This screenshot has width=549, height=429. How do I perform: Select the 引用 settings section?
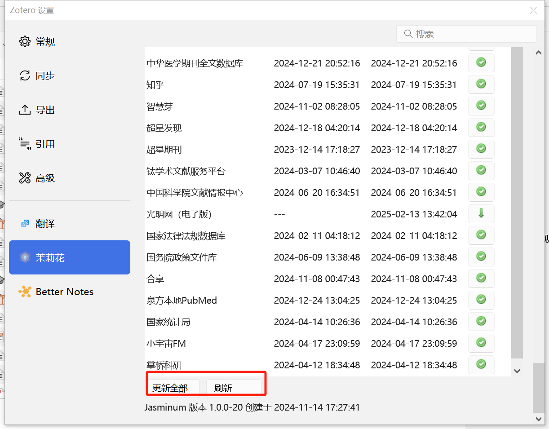click(45, 144)
